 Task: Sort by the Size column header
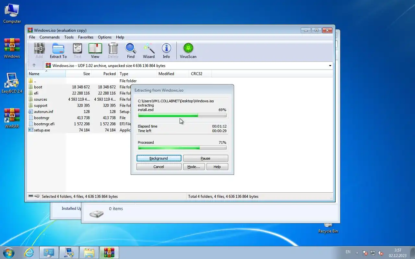tap(79, 74)
